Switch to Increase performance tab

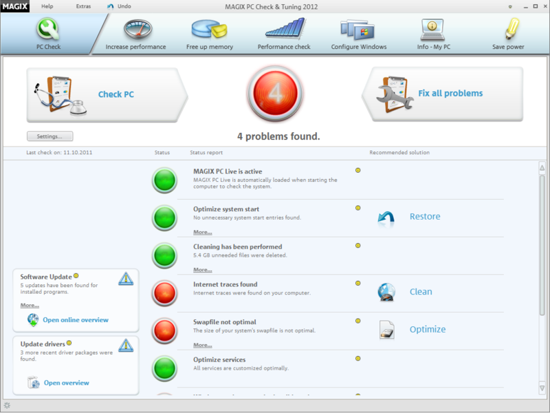[x=135, y=34]
